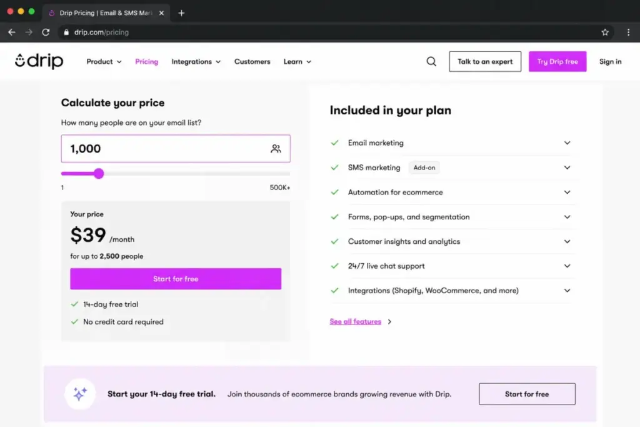Click Sign in

coord(610,62)
